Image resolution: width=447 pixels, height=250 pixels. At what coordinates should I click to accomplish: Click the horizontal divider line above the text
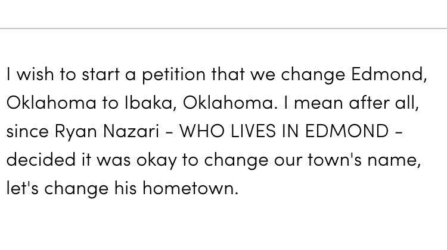point(223,29)
